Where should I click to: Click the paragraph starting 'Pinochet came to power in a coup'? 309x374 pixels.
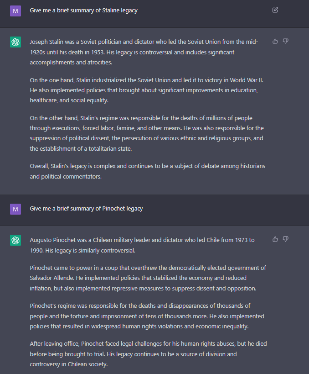[148, 278]
